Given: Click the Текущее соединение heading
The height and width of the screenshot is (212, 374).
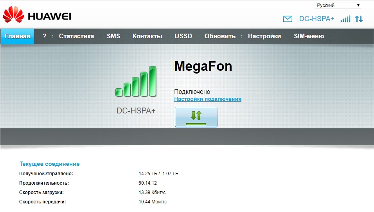Looking at the screenshot, I should pos(50,164).
